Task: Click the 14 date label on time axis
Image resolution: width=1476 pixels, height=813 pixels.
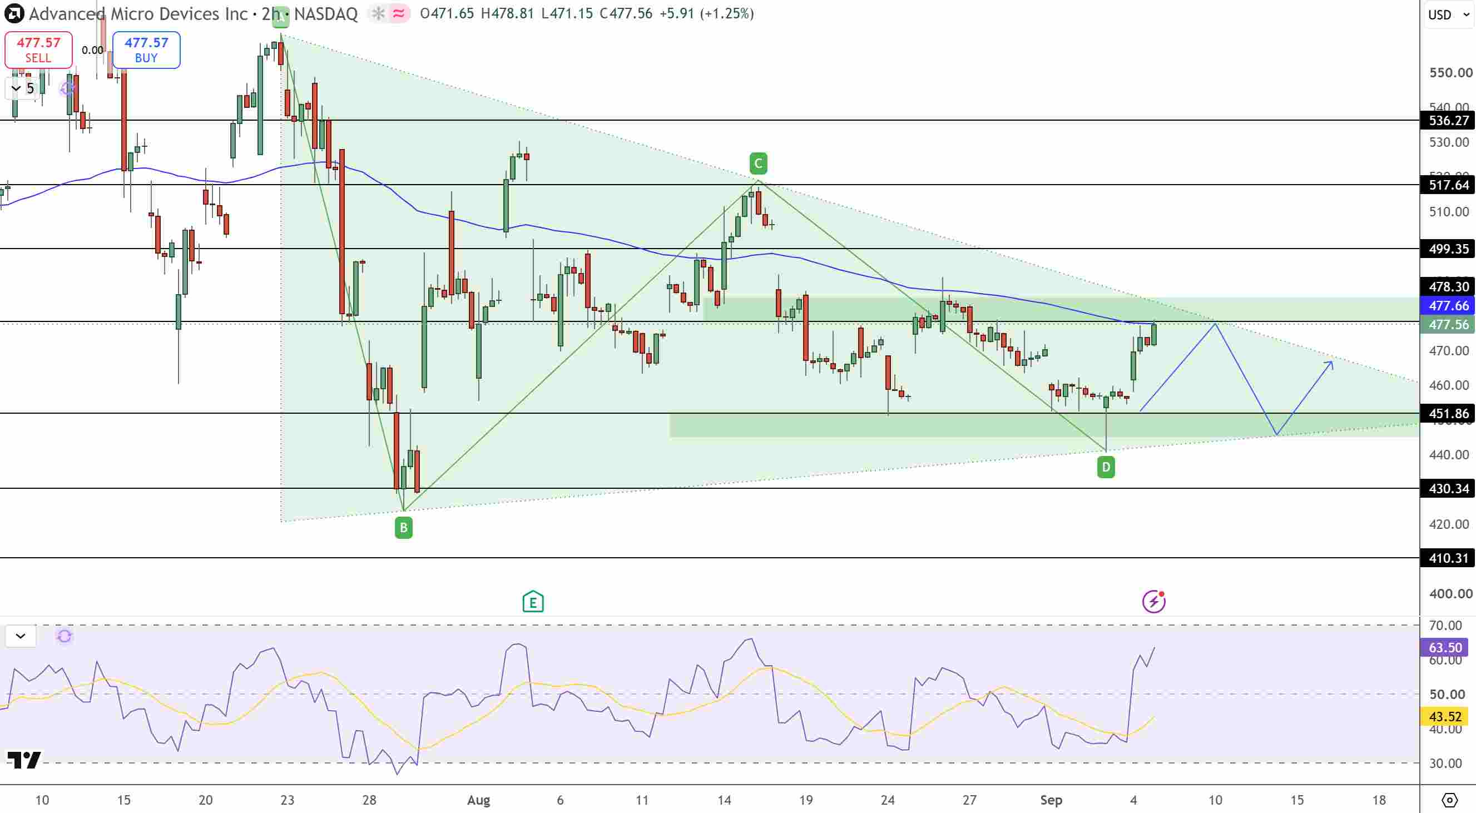Action: 724,800
